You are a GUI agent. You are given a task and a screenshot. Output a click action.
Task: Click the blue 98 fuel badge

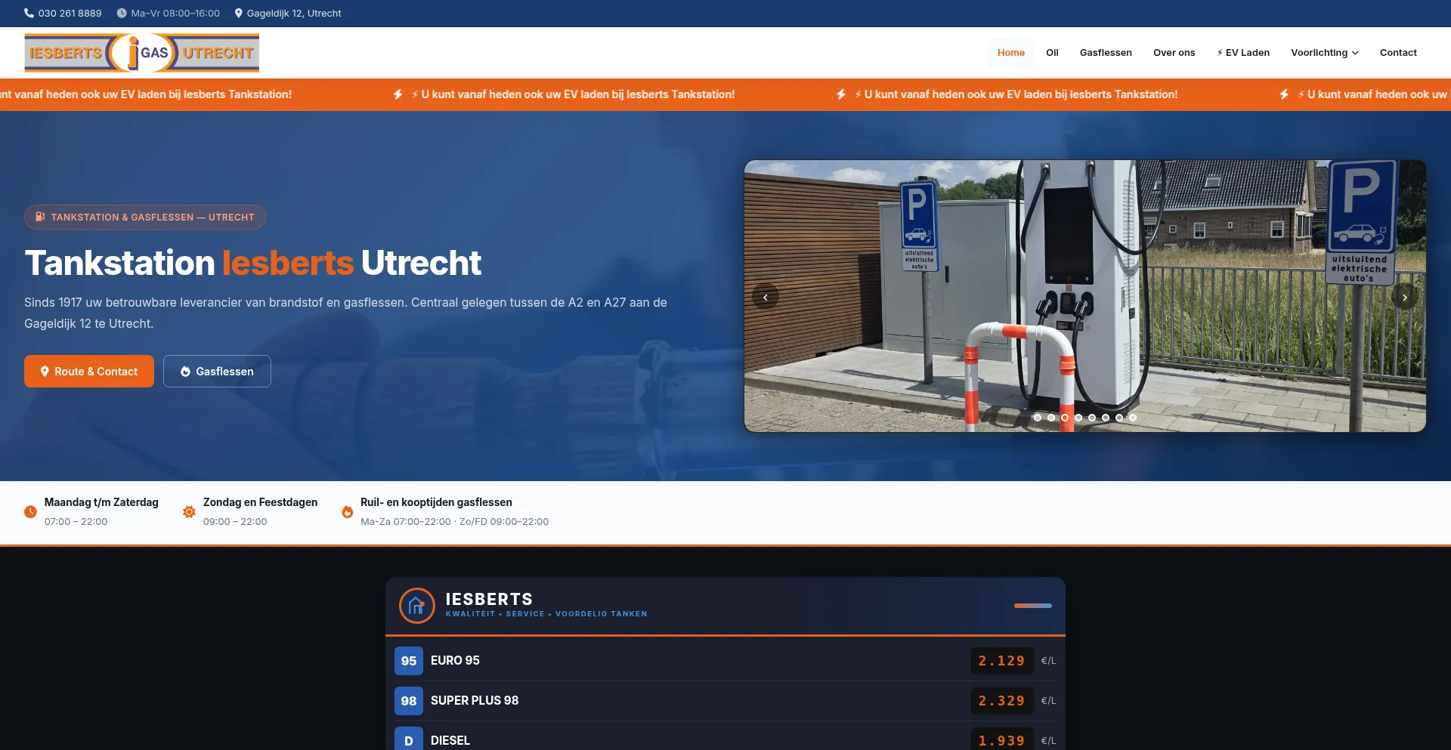409,701
